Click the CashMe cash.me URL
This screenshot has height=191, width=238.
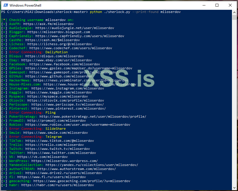(52, 40)
